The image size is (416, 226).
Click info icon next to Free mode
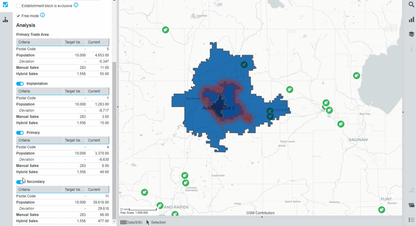coord(42,15)
